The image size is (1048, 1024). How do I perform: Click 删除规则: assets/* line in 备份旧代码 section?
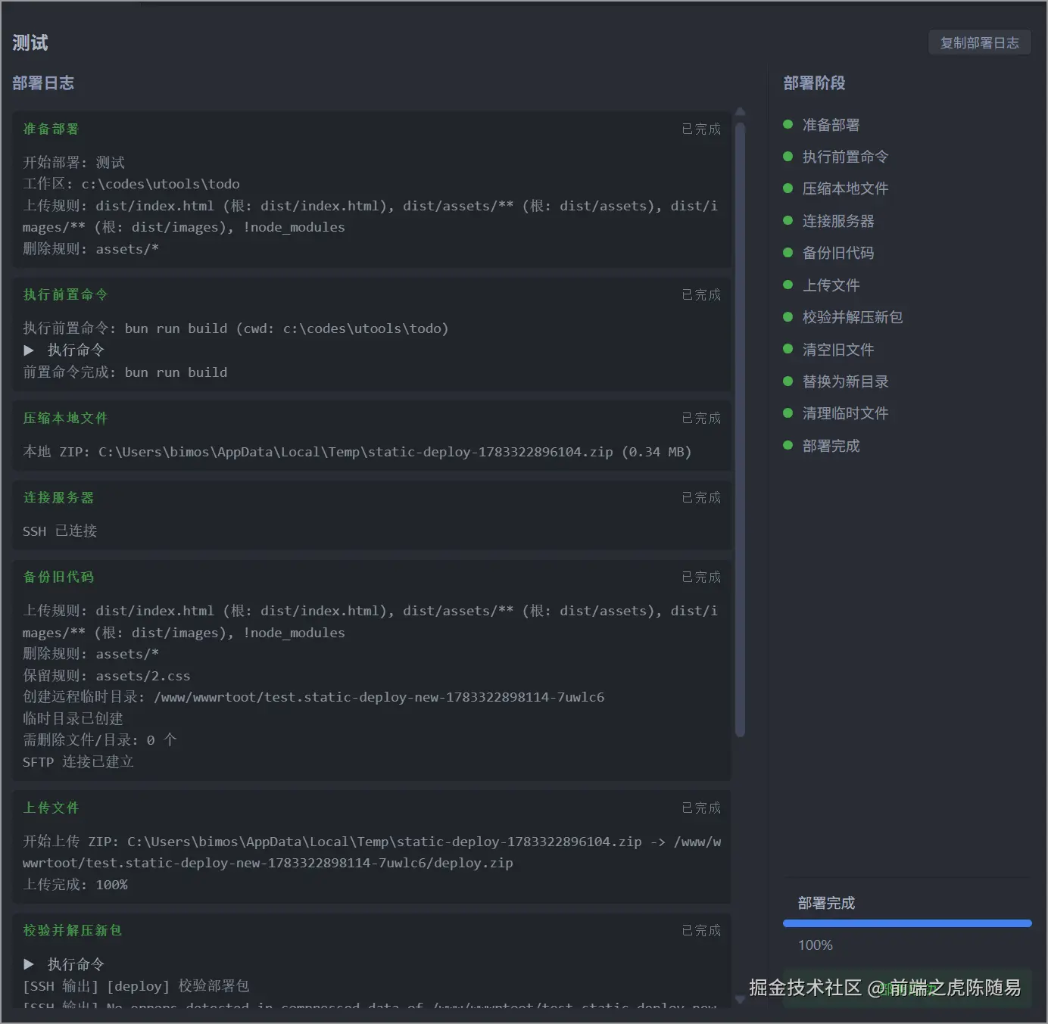91,654
